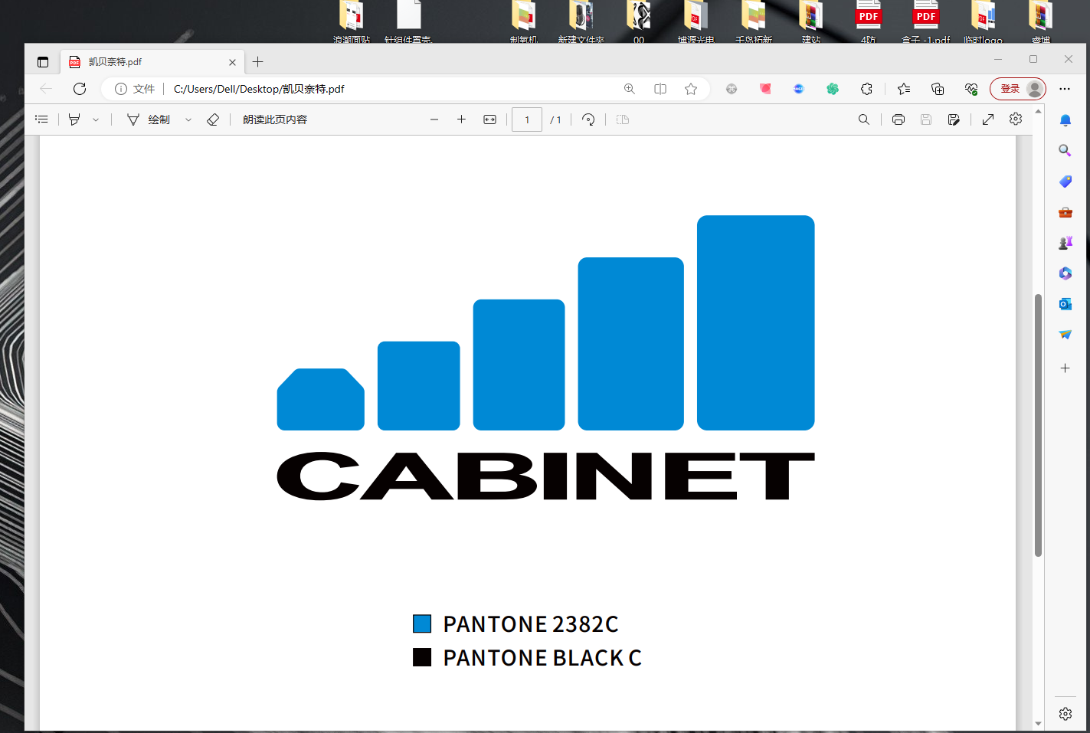Add page to favorites star
The image size is (1090, 733).
691,89
